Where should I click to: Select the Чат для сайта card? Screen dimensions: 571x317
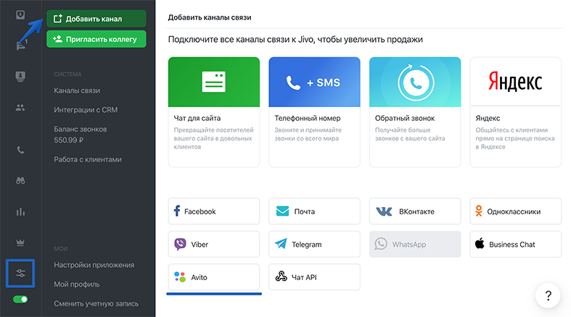(214, 112)
